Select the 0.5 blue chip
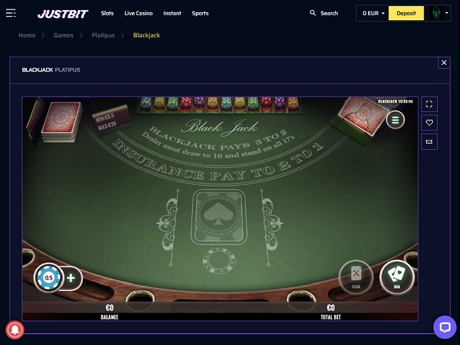 click(49, 277)
